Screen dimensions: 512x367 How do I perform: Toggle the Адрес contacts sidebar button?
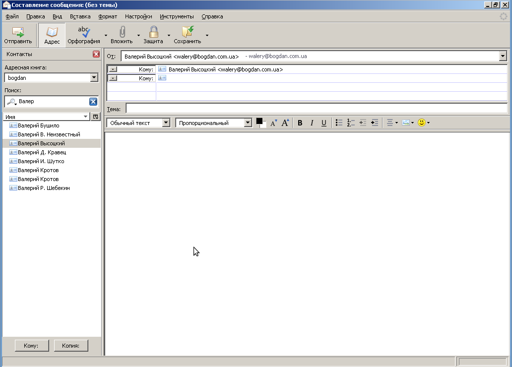tap(52, 35)
